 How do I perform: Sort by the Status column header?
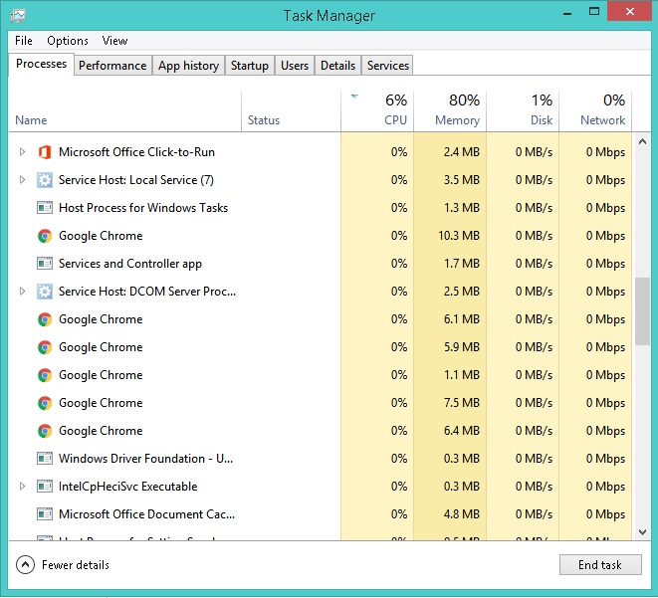292,111
